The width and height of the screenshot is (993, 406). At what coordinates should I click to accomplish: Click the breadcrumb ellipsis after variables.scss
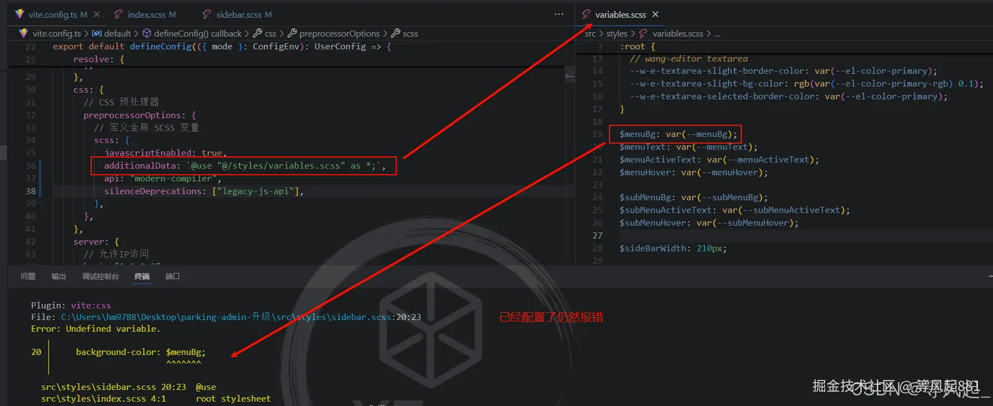click(717, 34)
